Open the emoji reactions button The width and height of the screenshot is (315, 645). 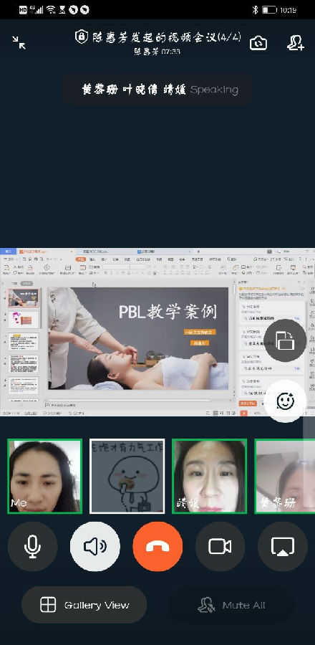285,401
